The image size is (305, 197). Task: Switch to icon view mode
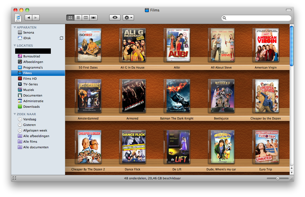click(70, 18)
